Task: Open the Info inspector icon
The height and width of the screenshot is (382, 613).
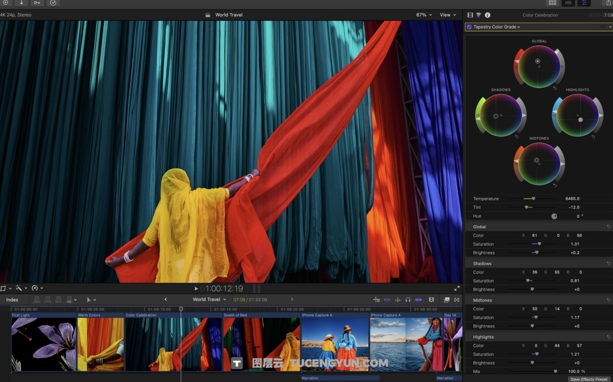Action: (487, 15)
